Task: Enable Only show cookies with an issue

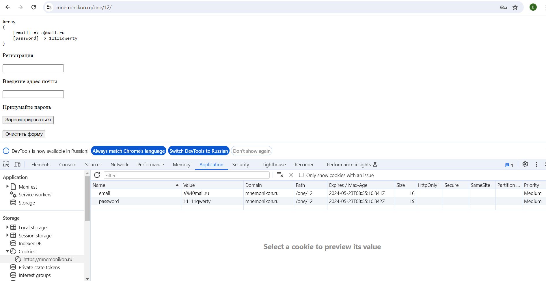Action: [x=301, y=175]
